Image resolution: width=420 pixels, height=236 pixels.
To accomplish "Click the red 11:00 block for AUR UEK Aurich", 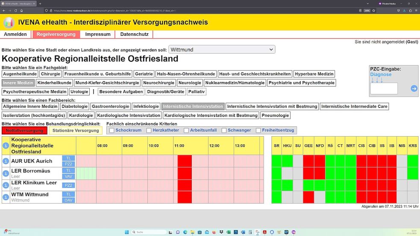I will [x=185, y=161].
